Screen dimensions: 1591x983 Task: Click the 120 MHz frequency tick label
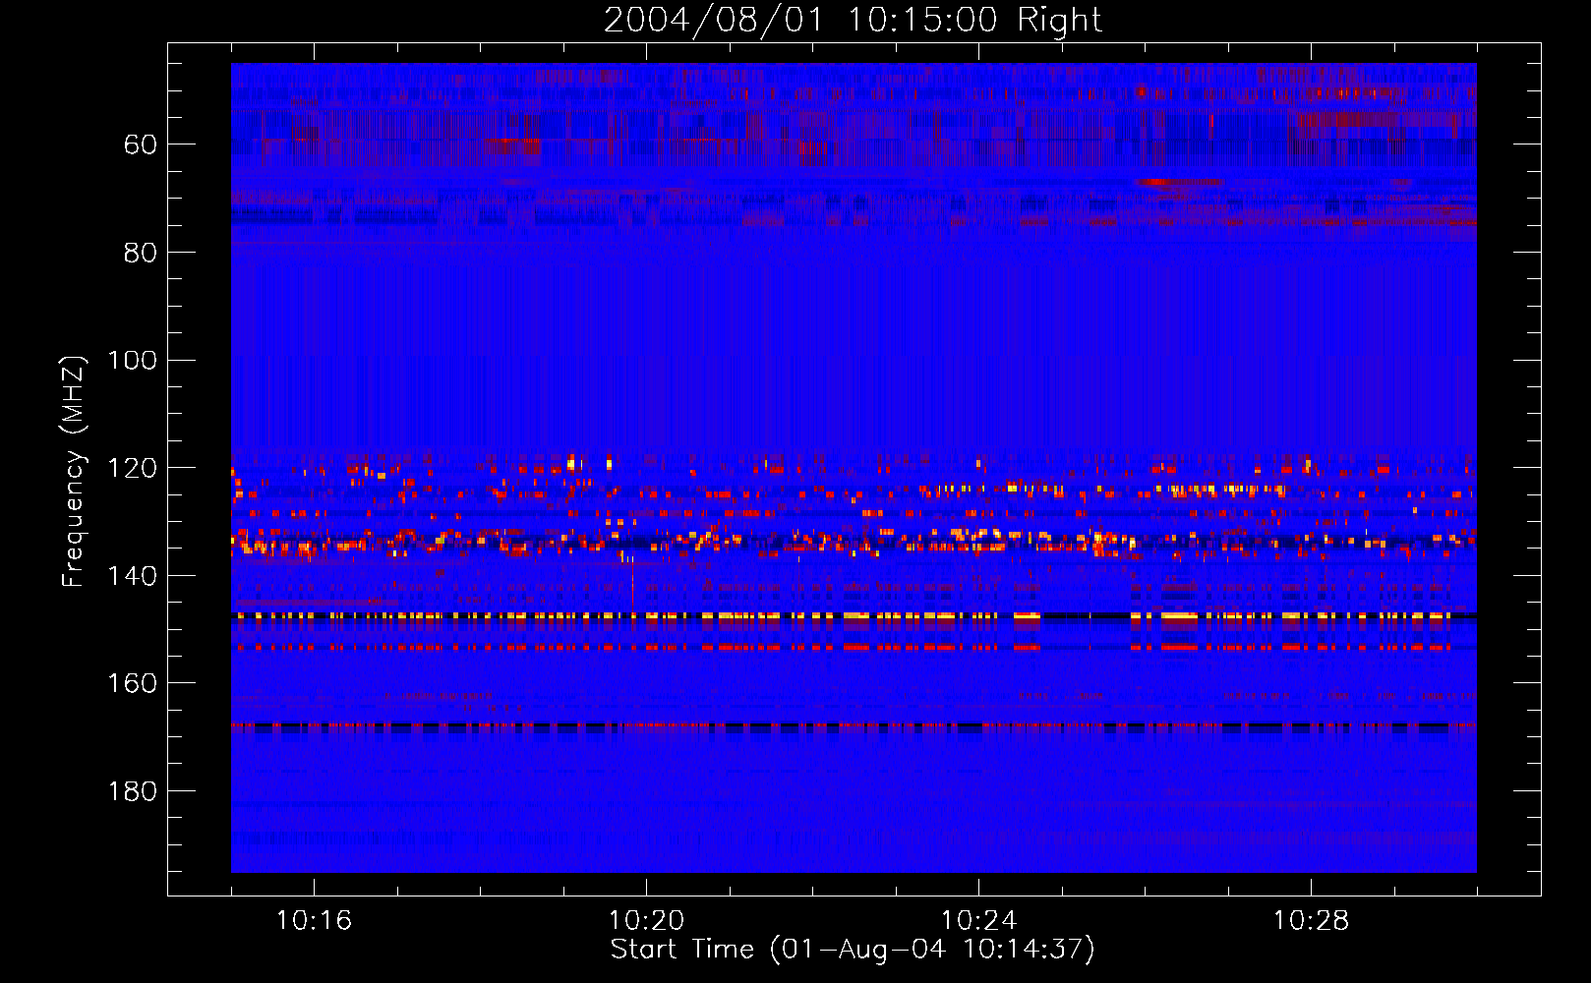133,469
